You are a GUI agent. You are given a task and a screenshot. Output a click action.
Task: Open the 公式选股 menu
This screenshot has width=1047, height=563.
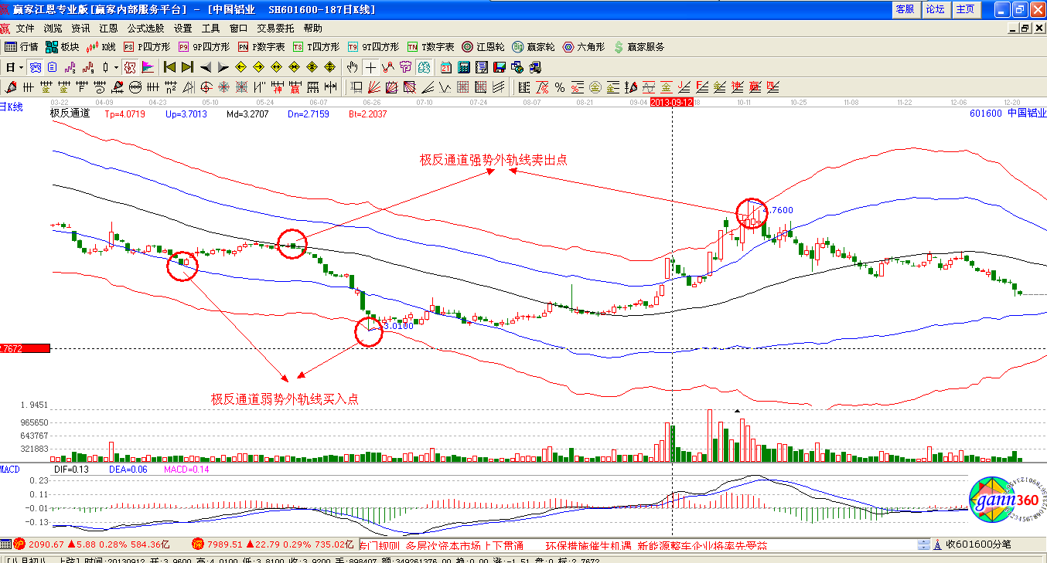[x=145, y=28]
